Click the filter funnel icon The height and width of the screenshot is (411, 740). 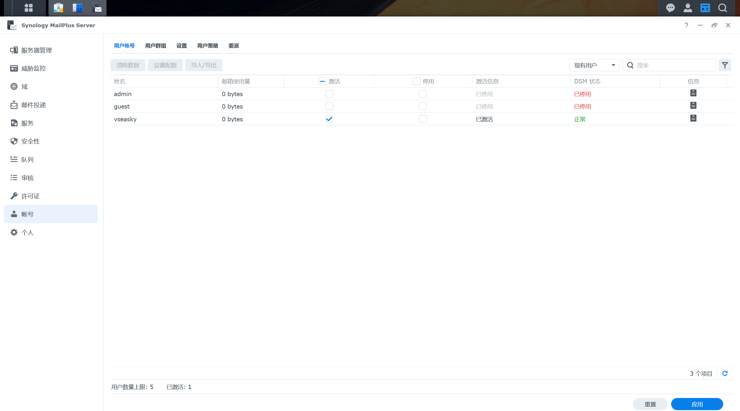(725, 65)
